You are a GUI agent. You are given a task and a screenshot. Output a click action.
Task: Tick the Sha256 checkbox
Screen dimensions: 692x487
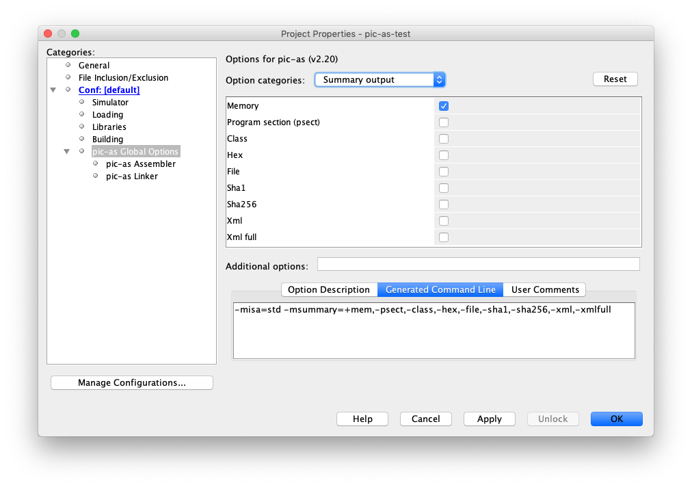(444, 205)
